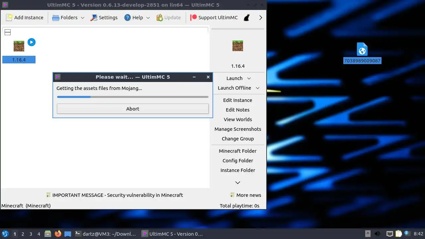
Task: Open View Worlds
Action: click(238, 119)
